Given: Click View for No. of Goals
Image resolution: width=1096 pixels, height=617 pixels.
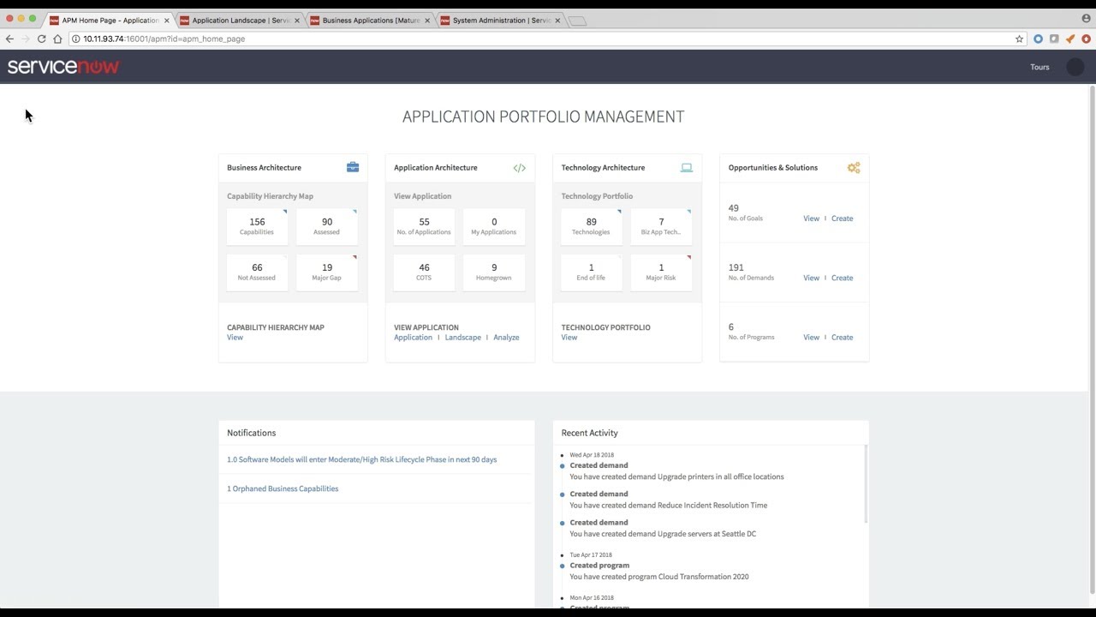Looking at the screenshot, I should 811,219.
